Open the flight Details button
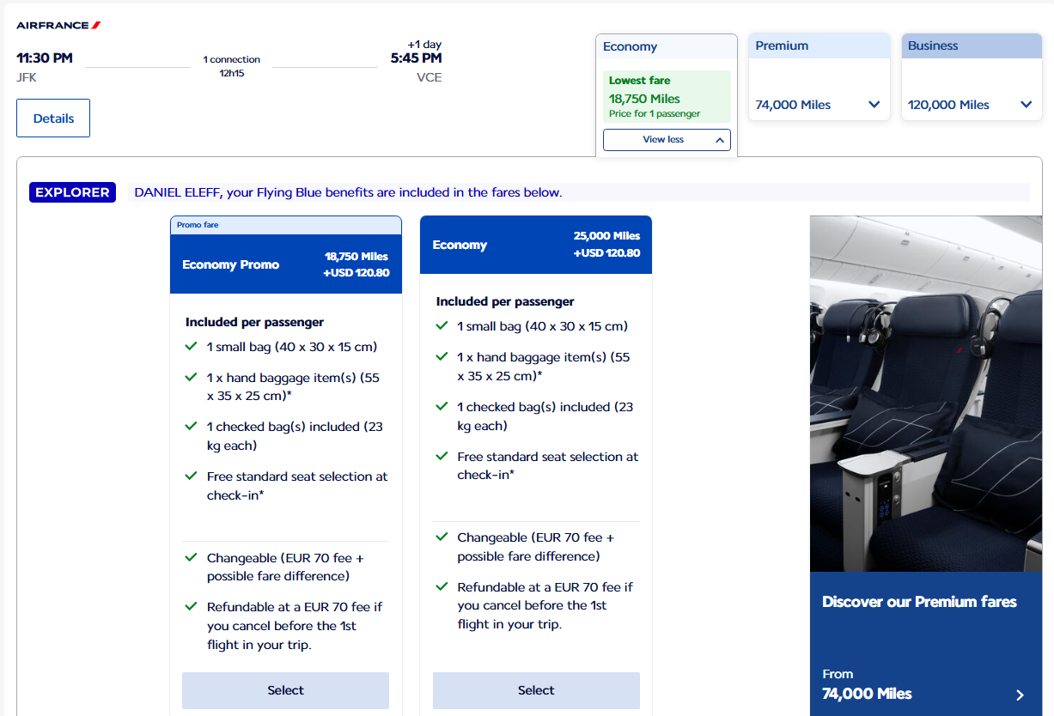The image size is (1054, 716). [x=53, y=118]
